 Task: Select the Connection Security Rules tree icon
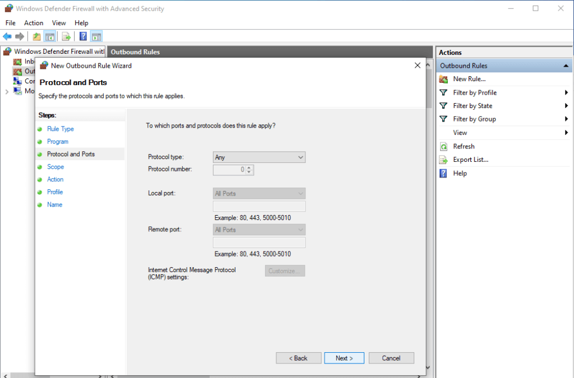pos(17,81)
